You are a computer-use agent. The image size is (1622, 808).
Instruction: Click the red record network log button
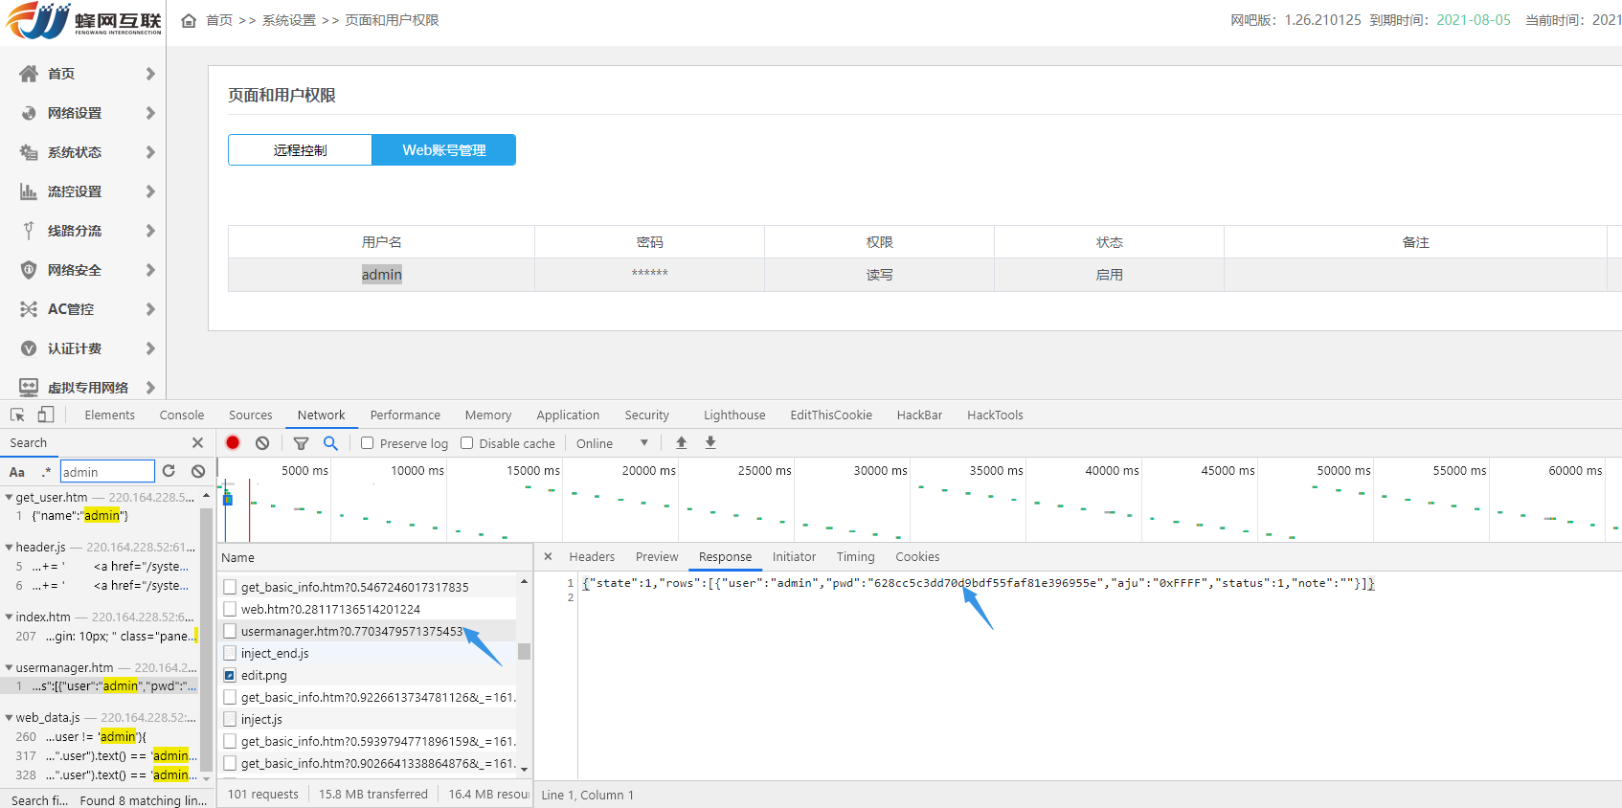[x=233, y=443]
